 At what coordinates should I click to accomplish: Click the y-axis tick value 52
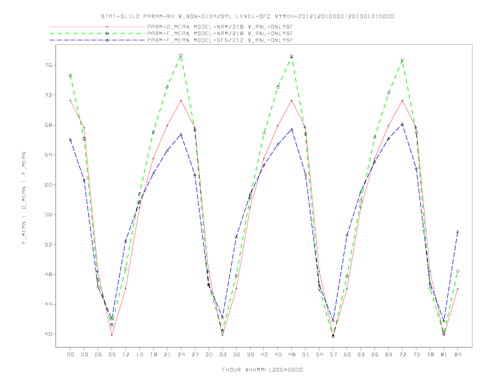point(48,245)
